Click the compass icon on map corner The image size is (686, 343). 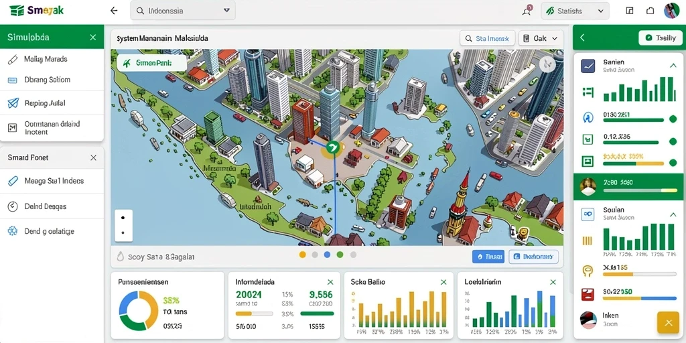tap(547, 65)
